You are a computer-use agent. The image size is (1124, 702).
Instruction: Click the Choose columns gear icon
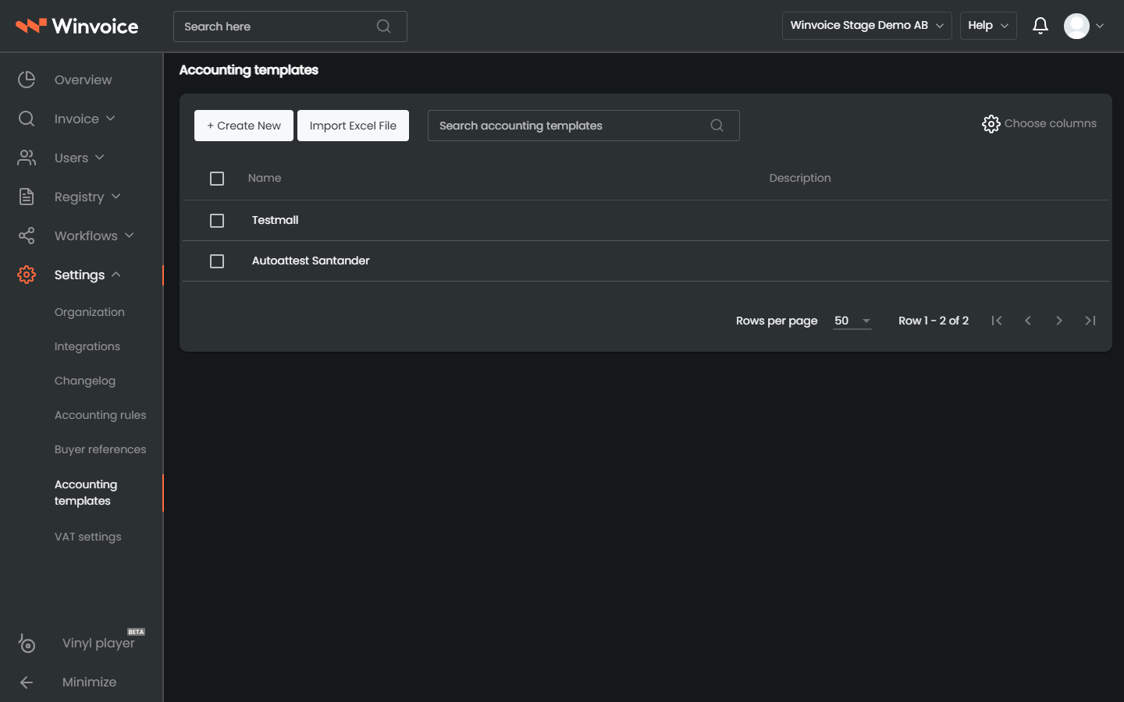click(x=991, y=124)
